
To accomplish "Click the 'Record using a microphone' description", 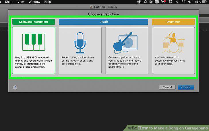I will point(78,60).
